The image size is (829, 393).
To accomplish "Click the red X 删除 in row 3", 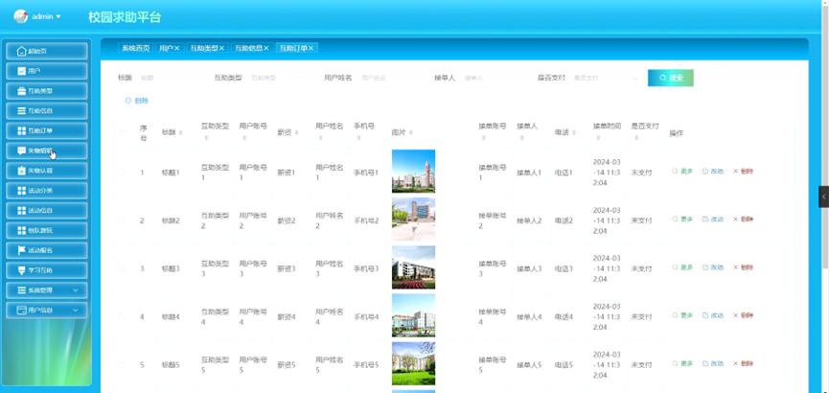I will 735,267.
